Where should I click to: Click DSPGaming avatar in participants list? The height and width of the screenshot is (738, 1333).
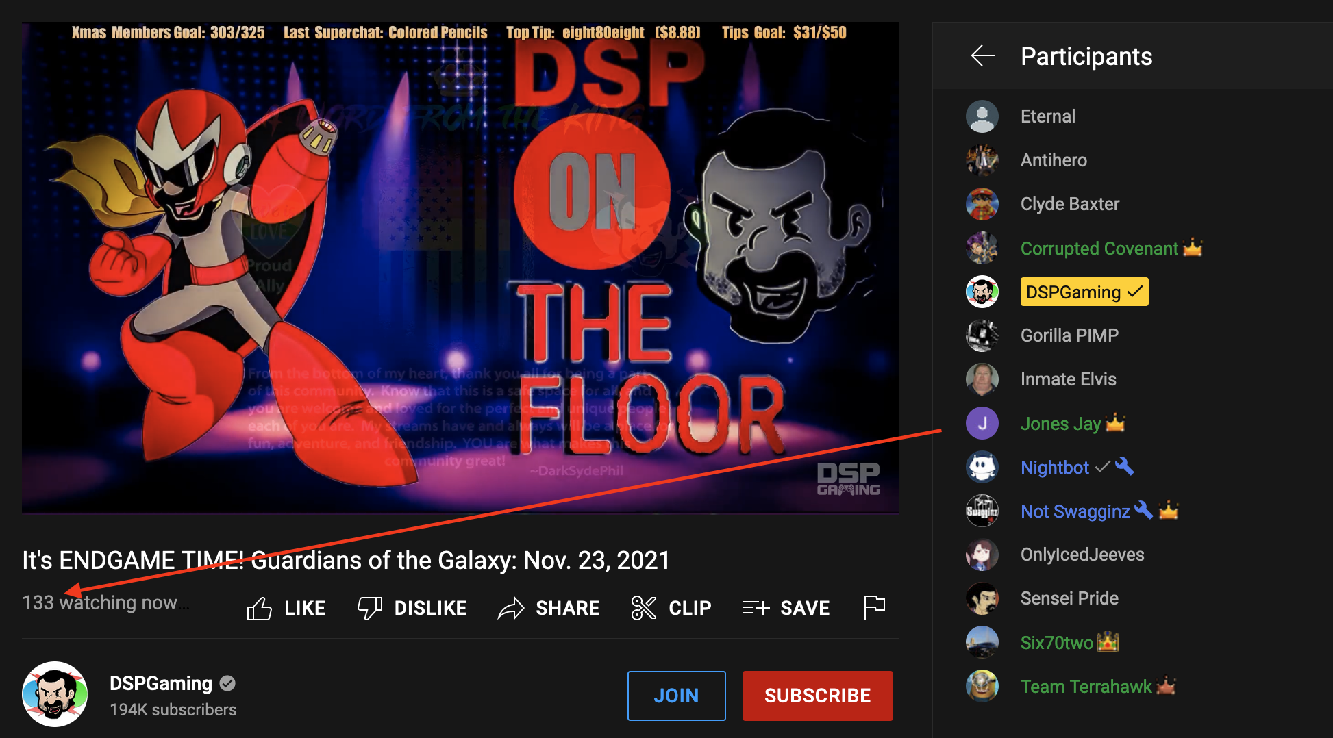point(982,292)
